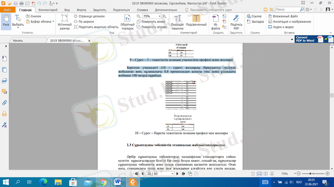Expand the Буфер обмена dropdown

click(53, 21)
